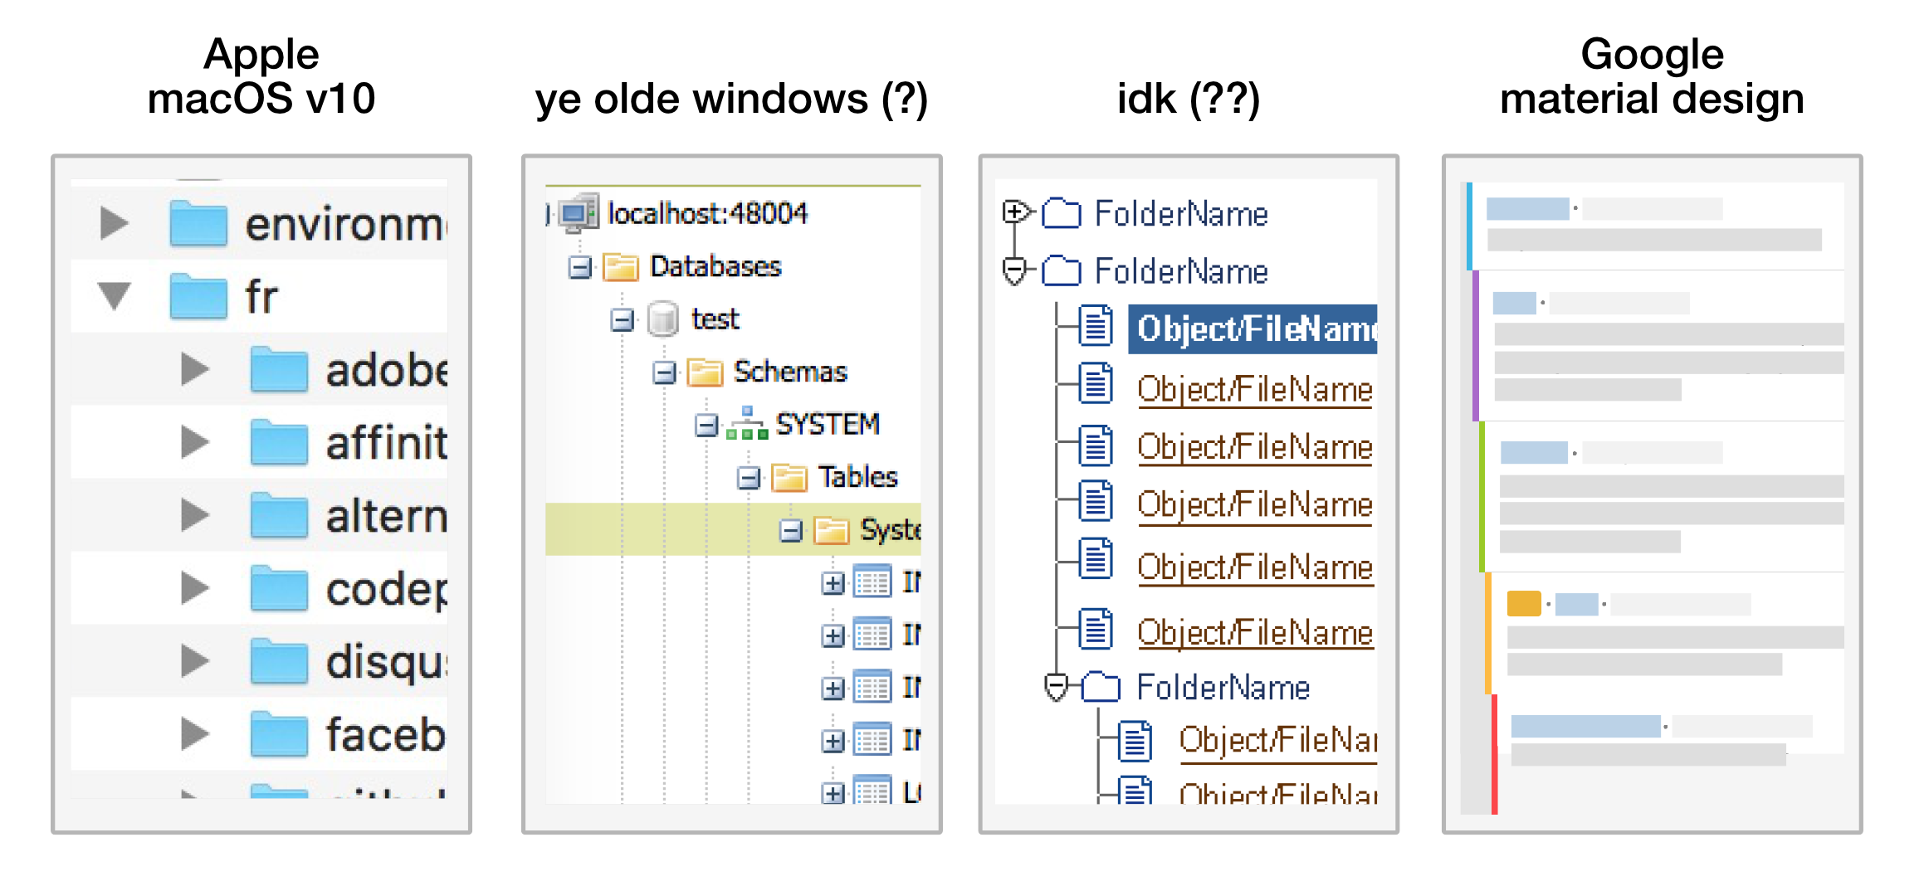Select the Tables label
This screenshot has height=886, width=1924.
tap(858, 477)
